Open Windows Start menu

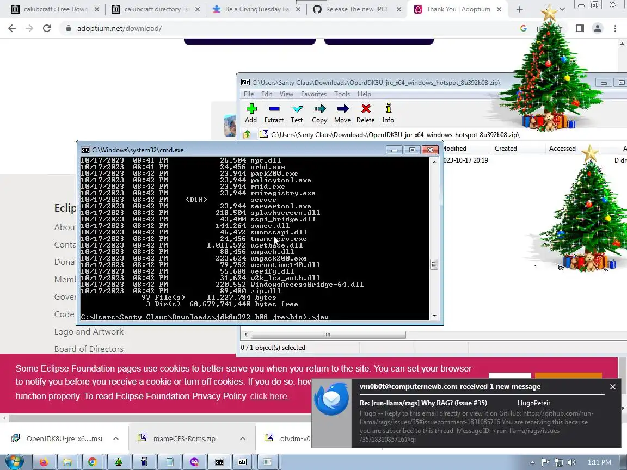pos(14,462)
